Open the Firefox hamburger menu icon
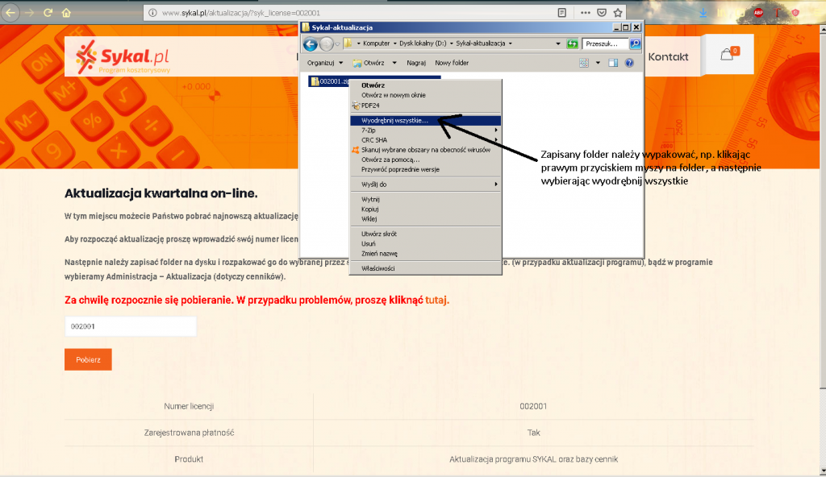The image size is (826, 477). pyautogui.click(x=819, y=12)
